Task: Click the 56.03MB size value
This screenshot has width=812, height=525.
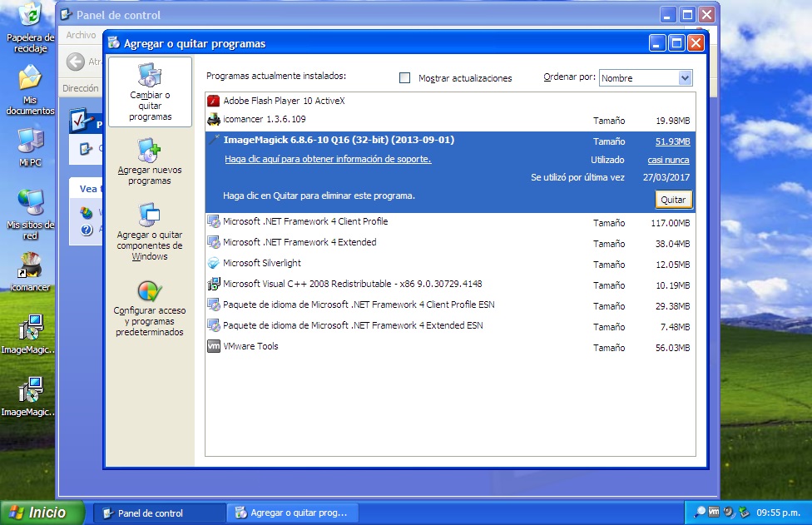Action: [673, 348]
